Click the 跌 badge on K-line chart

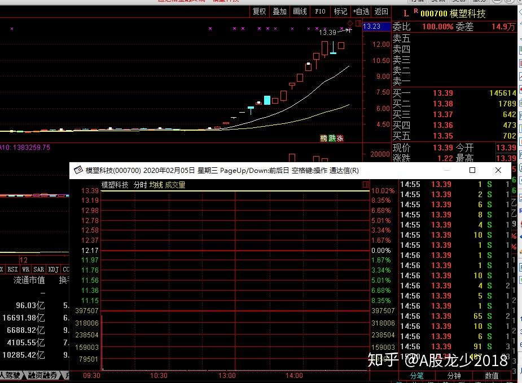pyautogui.click(x=332, y=138)
